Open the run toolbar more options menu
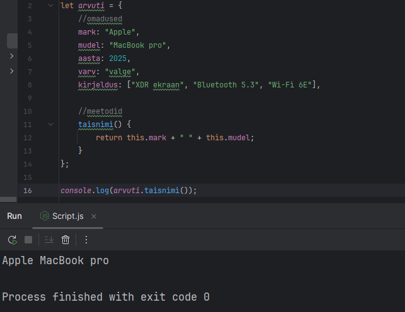The image size is (405, 312). (x=86, y=240)
